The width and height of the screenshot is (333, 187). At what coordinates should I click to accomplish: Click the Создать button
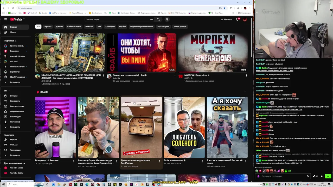(x=226, y=19)
